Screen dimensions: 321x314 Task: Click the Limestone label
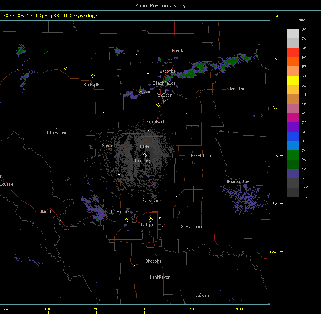coord(57,133)
